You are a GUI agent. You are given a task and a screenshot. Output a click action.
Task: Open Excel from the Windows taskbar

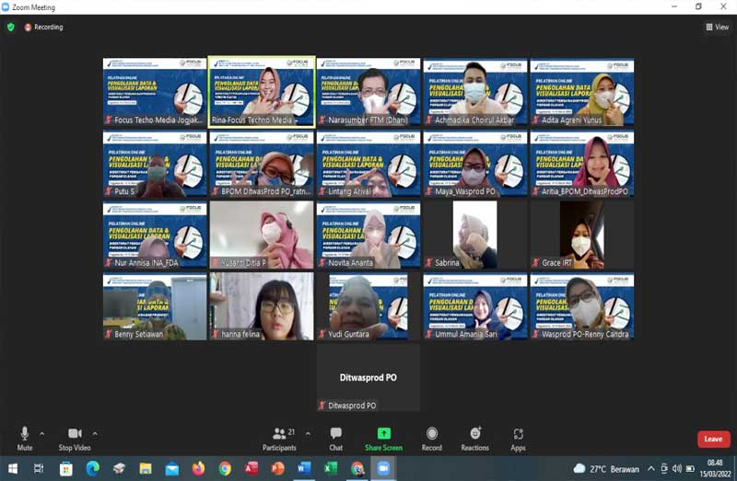tap(330, 469)
